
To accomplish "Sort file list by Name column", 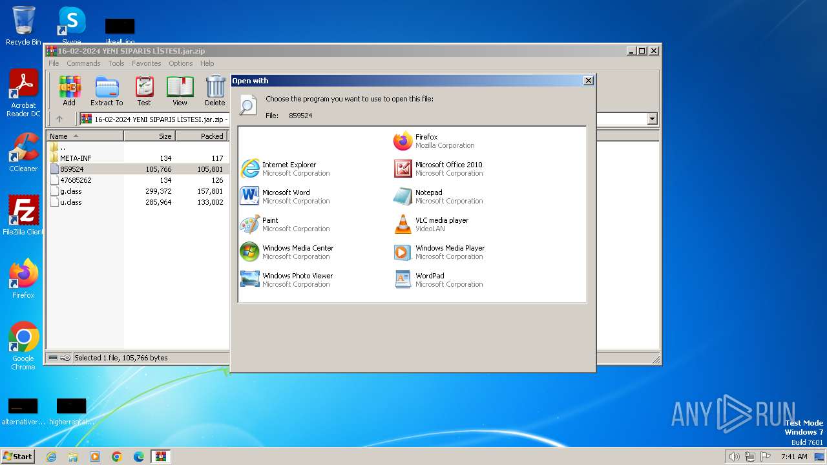I will pyautogui.click(x=85, y=136).
